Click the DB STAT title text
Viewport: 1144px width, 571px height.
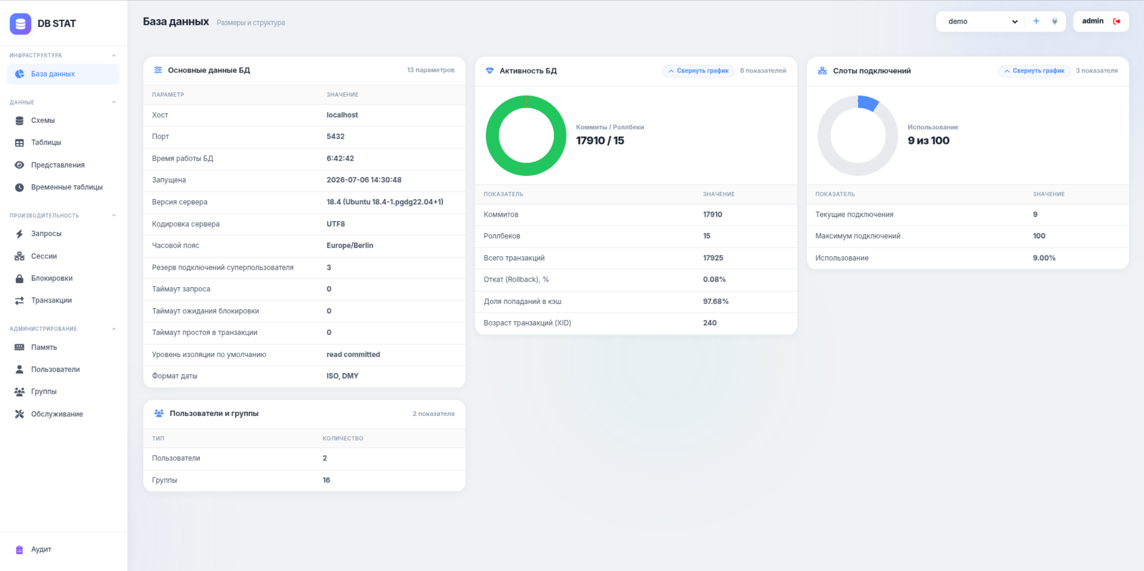pos(57,23)
